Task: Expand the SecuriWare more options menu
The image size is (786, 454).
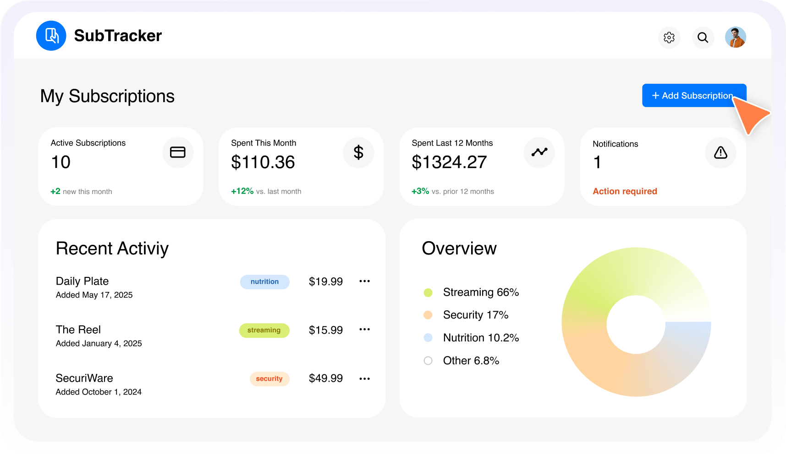Action: (x=364, y=378)
